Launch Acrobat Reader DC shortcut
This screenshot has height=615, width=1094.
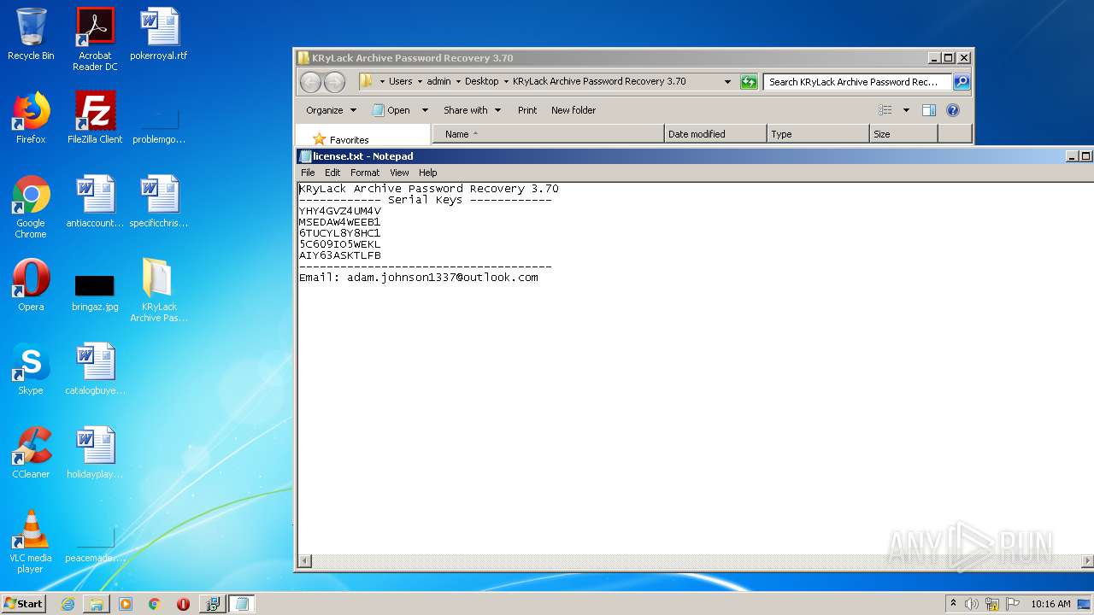tap(95, 38)
